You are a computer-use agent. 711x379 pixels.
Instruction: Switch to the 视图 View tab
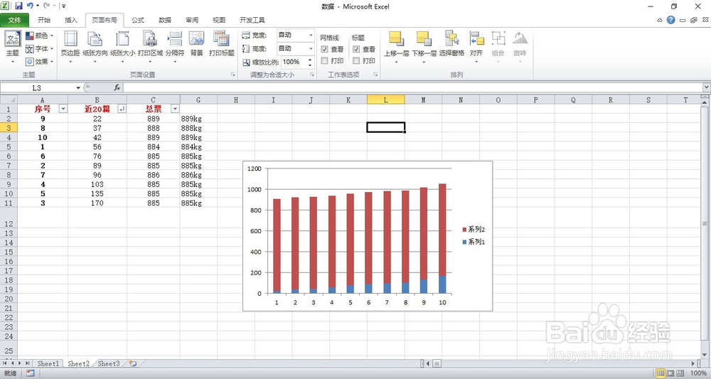219,20
